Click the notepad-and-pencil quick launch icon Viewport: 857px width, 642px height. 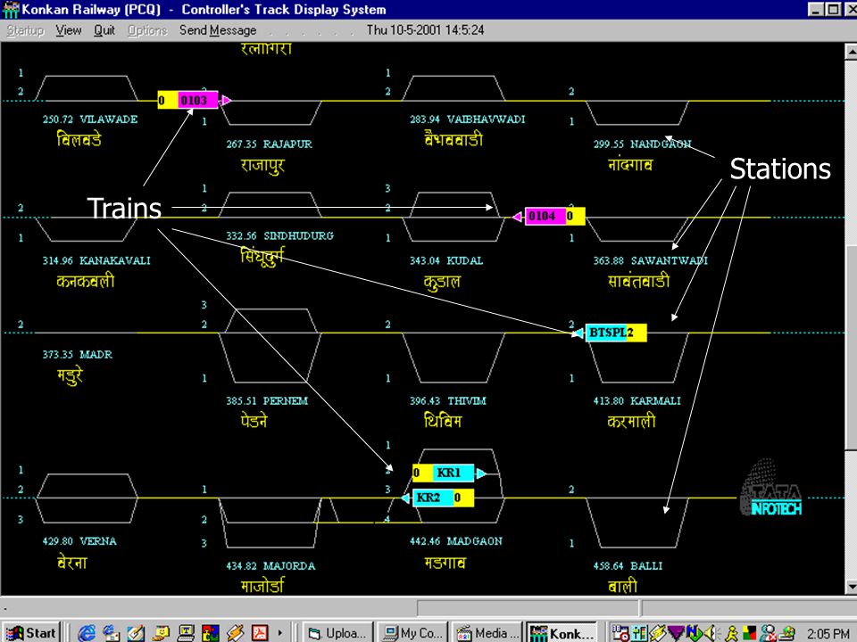[136, 633]
